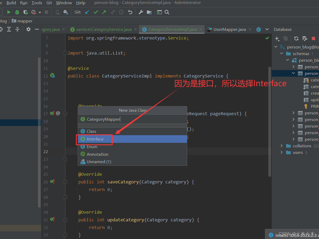Click Git Update Project blue arrow

(x=87, y=12)
